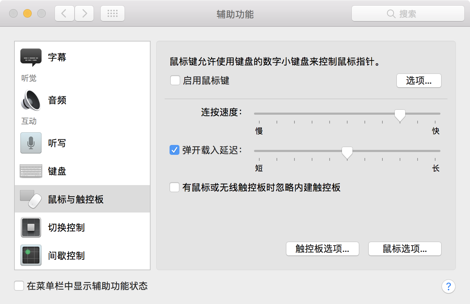Open help with the question mark button

(449, 286)
